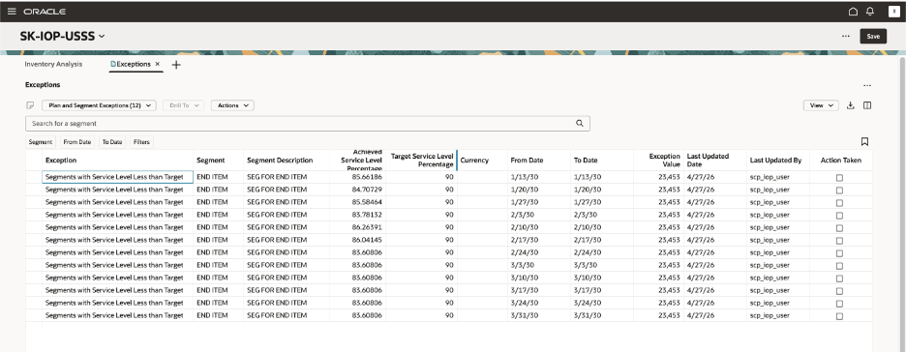The width and height of the screenshot is (906, 352).
Task: Select achieved percentage 85.58464 cell
Action: click(358, 202)
